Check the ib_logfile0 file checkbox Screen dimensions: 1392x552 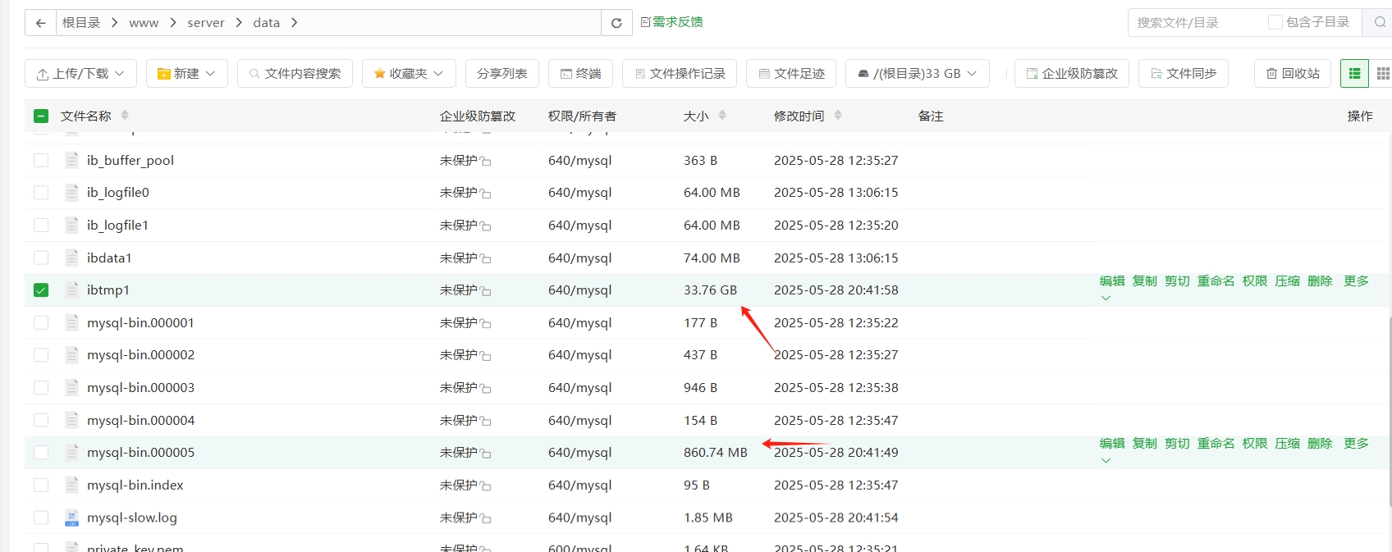[41, 193]
